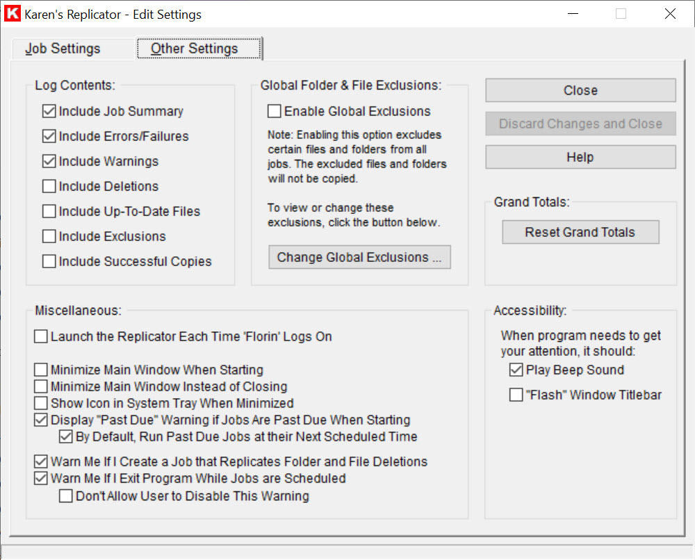Image resolution: width=695 pixels, height=560 pixels.
Task: Click Reset Grand Totals
Action: coord(580,232)
